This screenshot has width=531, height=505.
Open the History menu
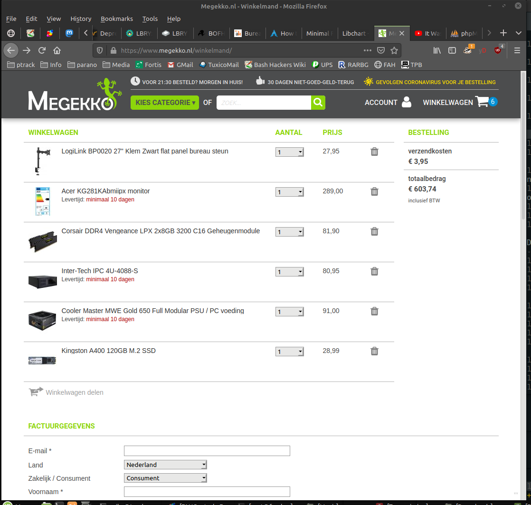81,19
